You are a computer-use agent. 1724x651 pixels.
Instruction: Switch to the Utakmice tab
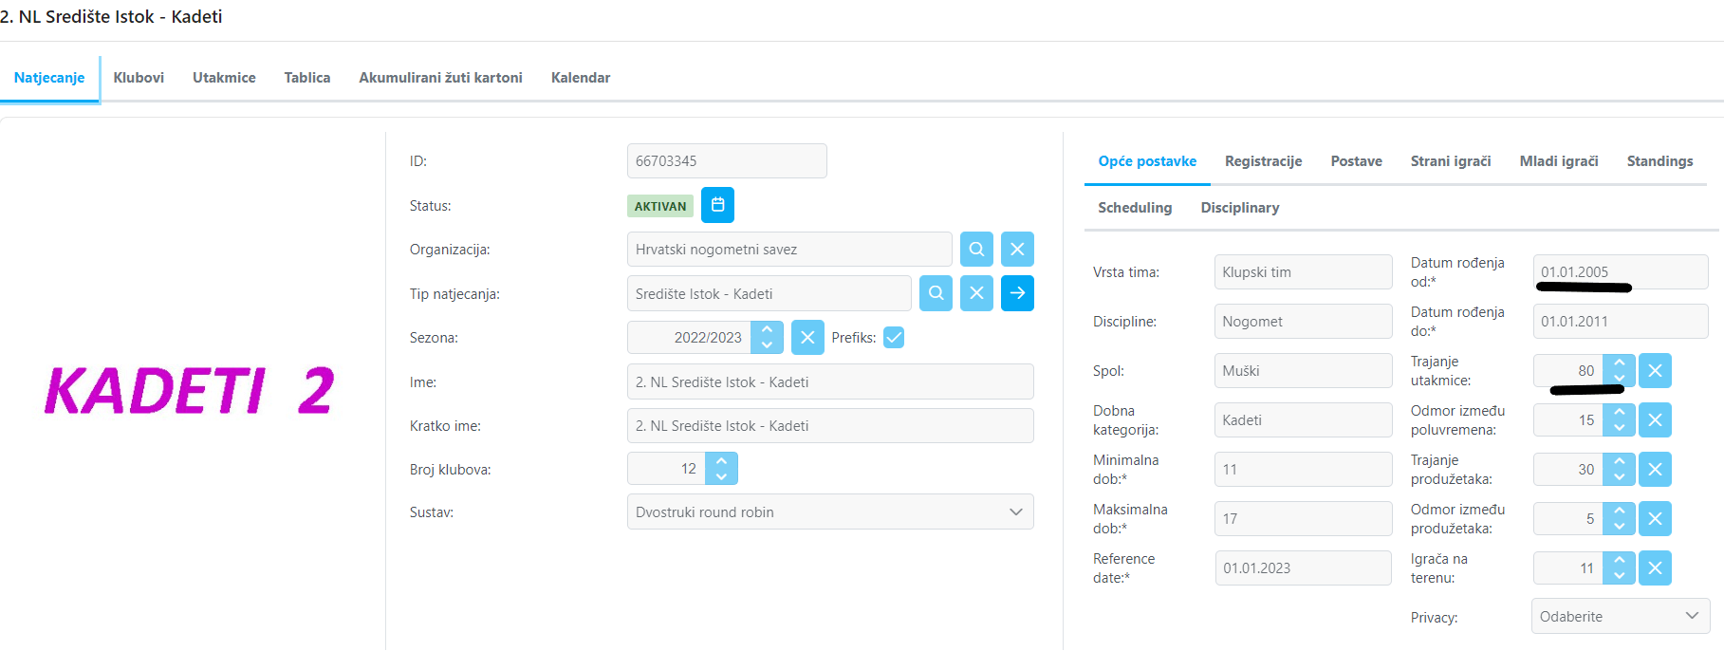224,78
